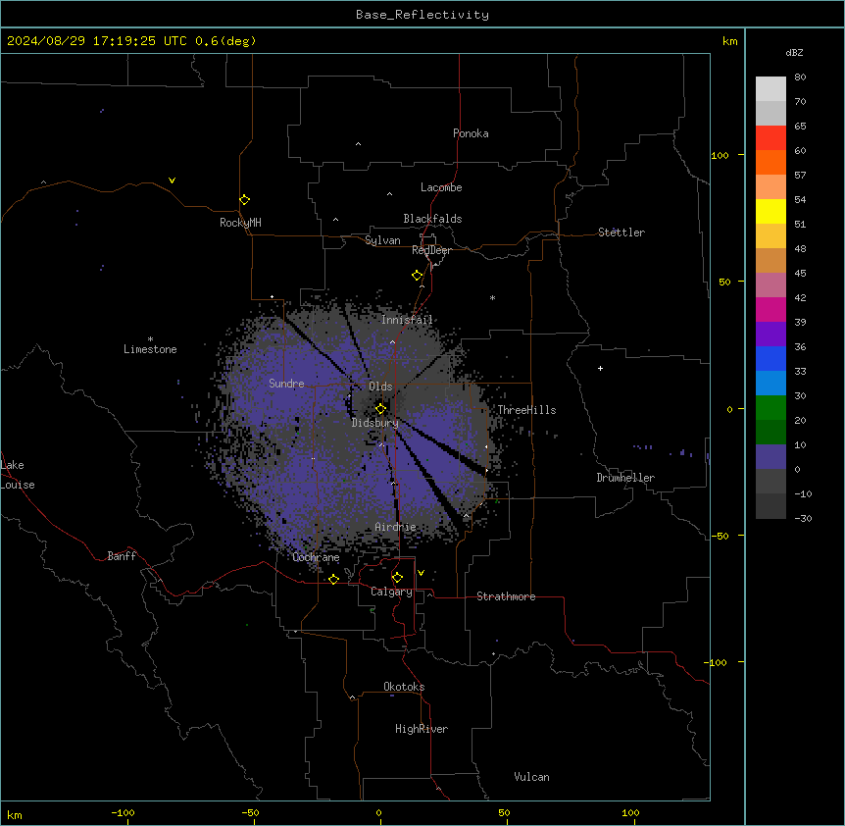Pick the slate purple 0-10 dBZ legend swatch

pyautogui.click(x=770, y=457)
